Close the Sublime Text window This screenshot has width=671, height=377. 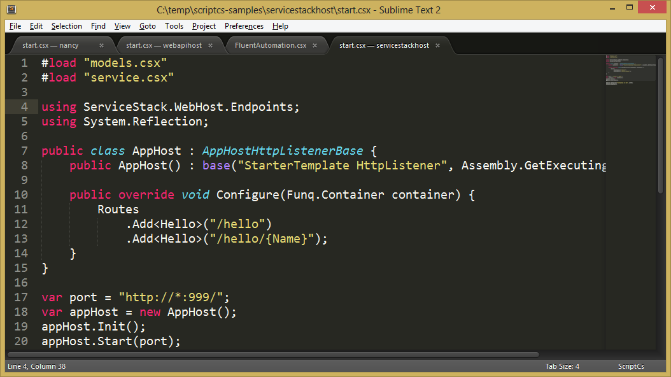(x=652, y=7)
